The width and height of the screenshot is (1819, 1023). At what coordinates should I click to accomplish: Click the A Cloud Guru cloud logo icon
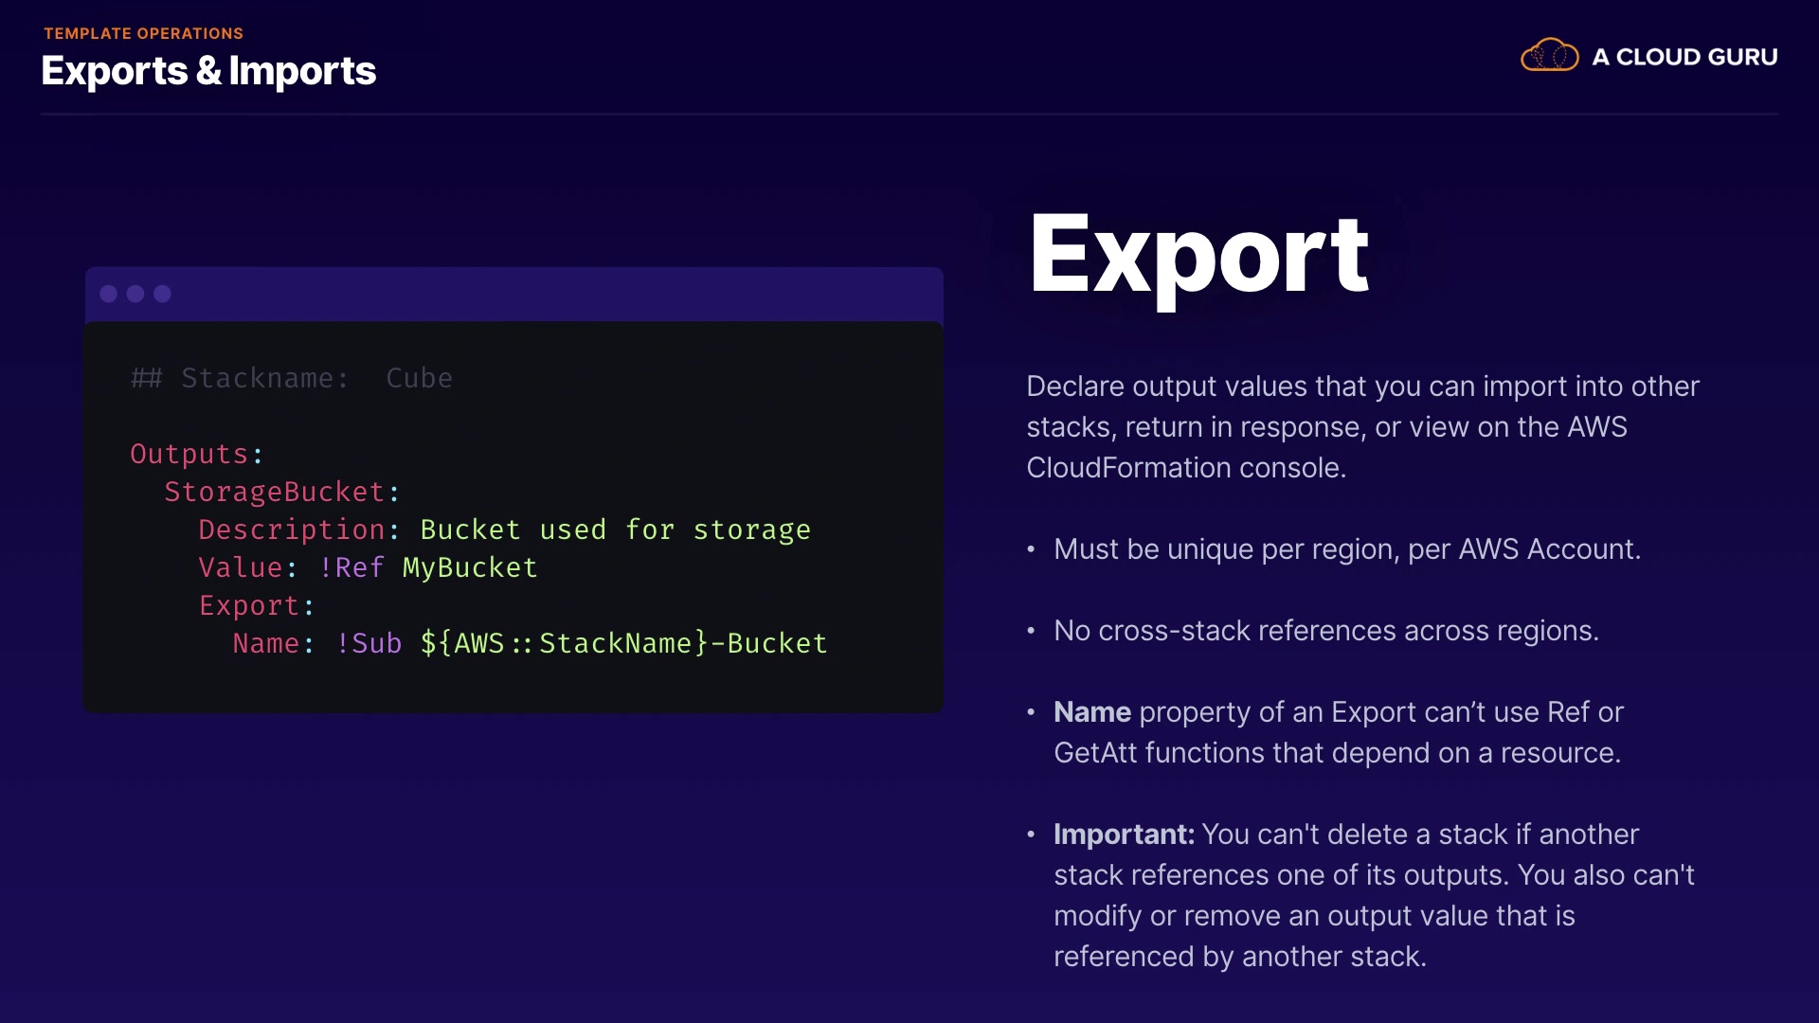coord(1549,56)
